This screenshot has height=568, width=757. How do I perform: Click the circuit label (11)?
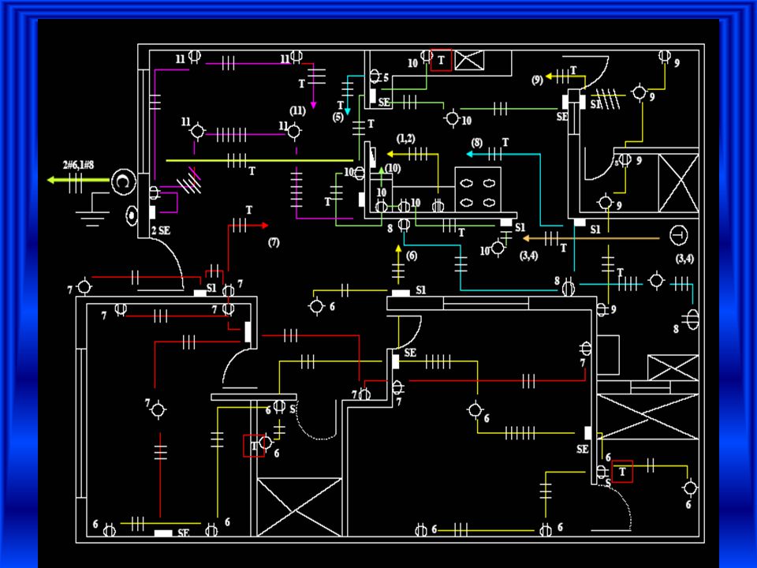(297, 111)
